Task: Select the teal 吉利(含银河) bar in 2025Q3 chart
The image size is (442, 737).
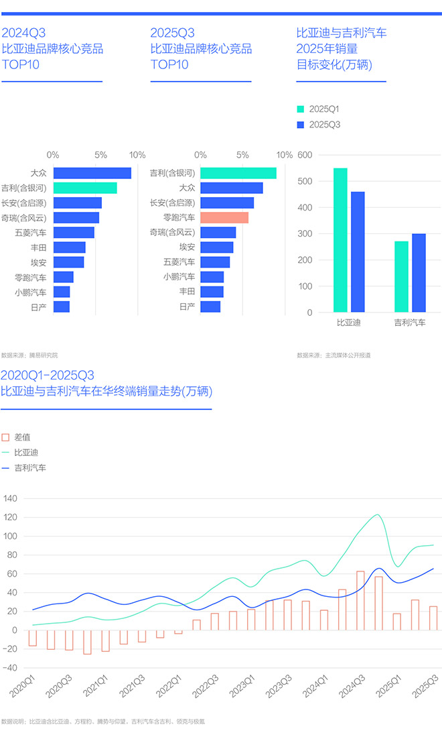Action: [x=238, y=173]
